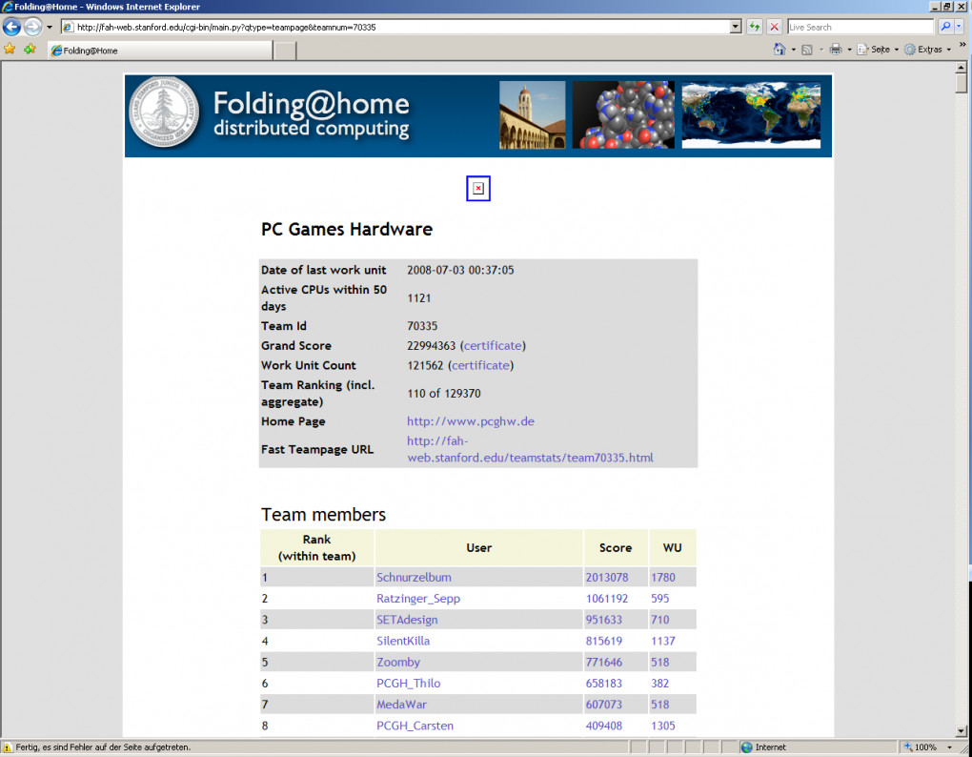Open user PCGH_Carsten link
The height and width of the screenshot is (757, 972).
[x=415, y=726]
